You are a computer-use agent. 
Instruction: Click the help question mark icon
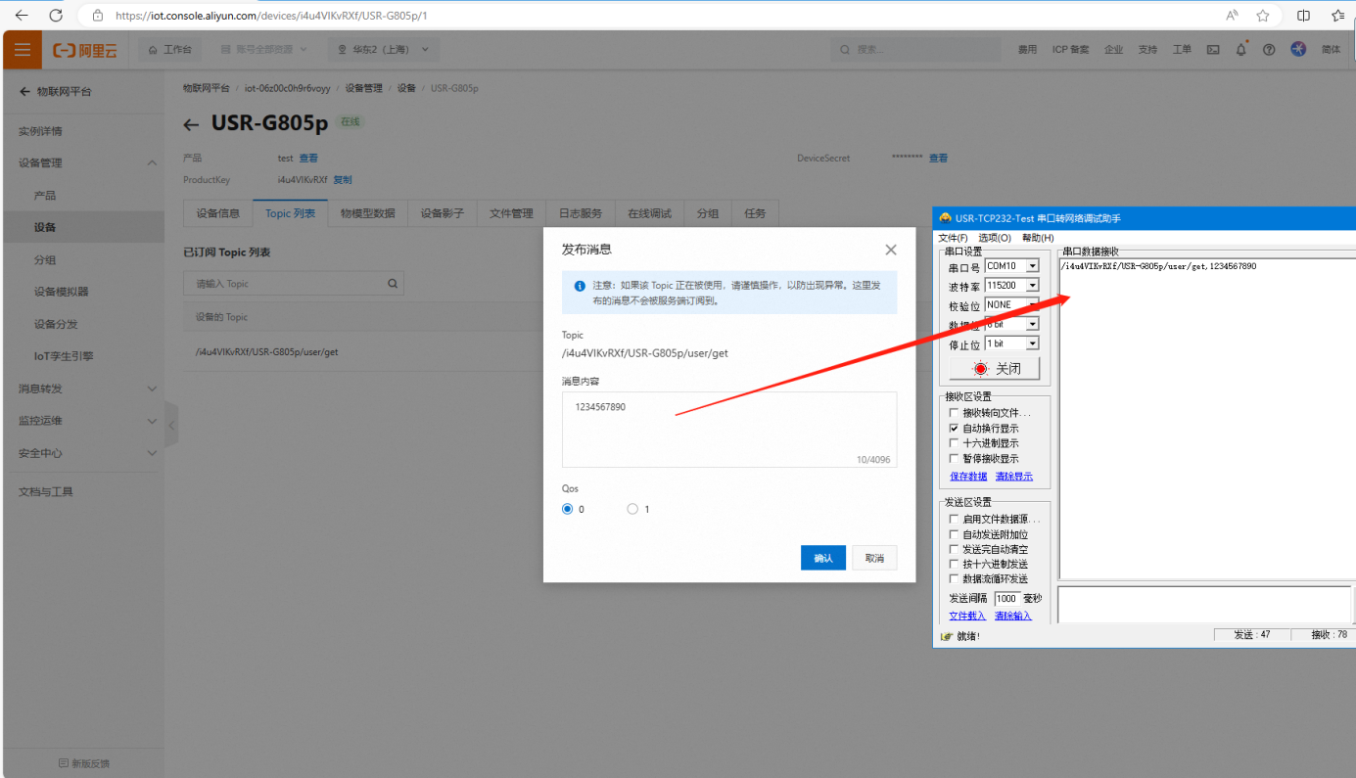1269,50
